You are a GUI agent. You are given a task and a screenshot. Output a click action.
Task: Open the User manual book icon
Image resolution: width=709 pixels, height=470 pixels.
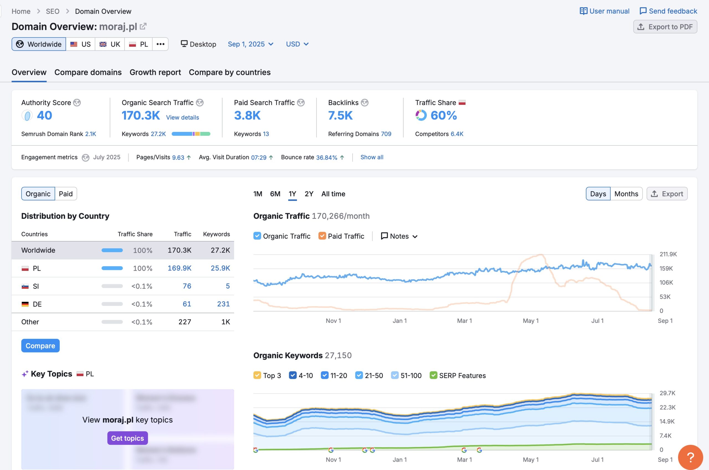coord(583,11)
